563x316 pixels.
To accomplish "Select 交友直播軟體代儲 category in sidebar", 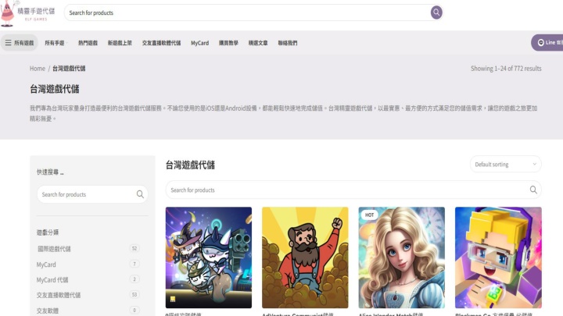I will click(x=59, y=295).
